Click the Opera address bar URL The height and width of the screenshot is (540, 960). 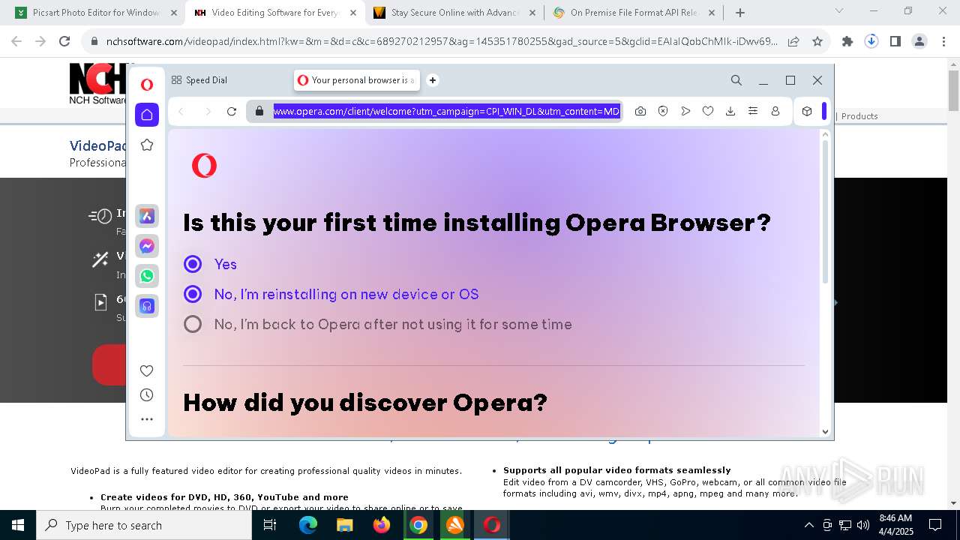coord(446,111)
